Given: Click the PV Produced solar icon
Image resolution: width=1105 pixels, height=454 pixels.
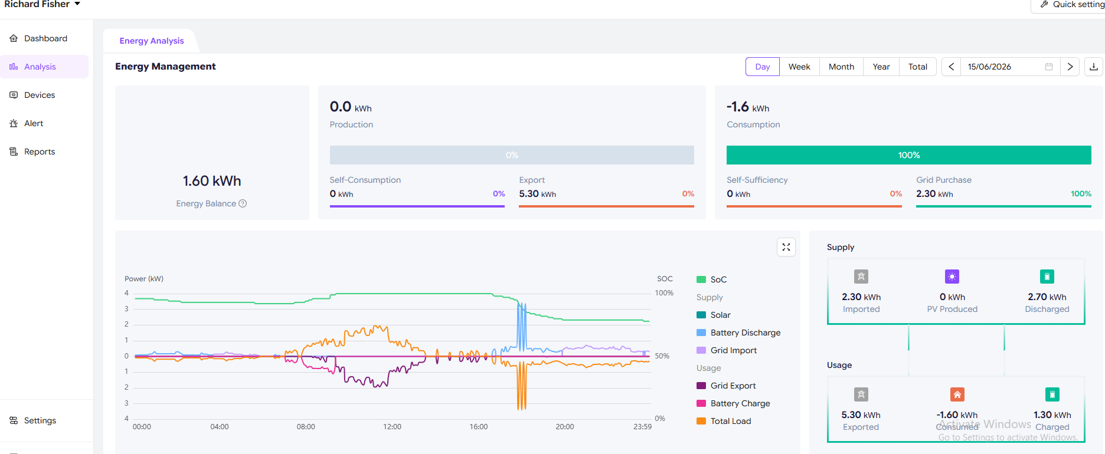Looking at the screenshot, I should click(952, 277).
